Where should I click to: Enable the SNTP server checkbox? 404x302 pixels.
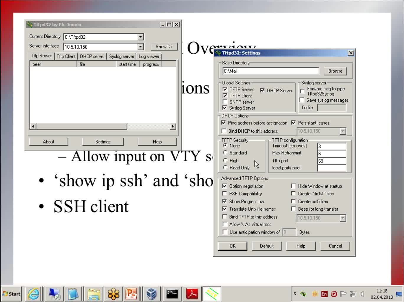click(x=225, y=102)
